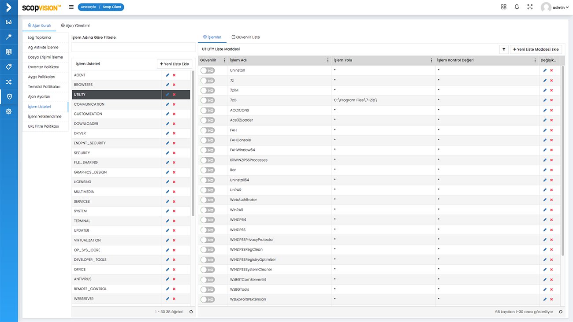Viewport: 573px width, 322px height.
Task: Edit the AGENT list with pencil icon
Action: 167,75
